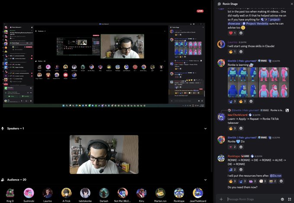This screenshot has height=203, width=294.
Task: Focus the speaker's webcam video tile
Action: pos(104,155)
